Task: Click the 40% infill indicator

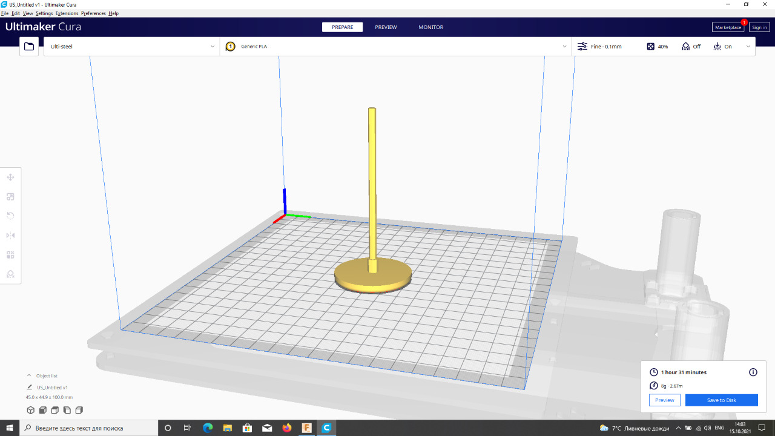Action: (658, 47)
